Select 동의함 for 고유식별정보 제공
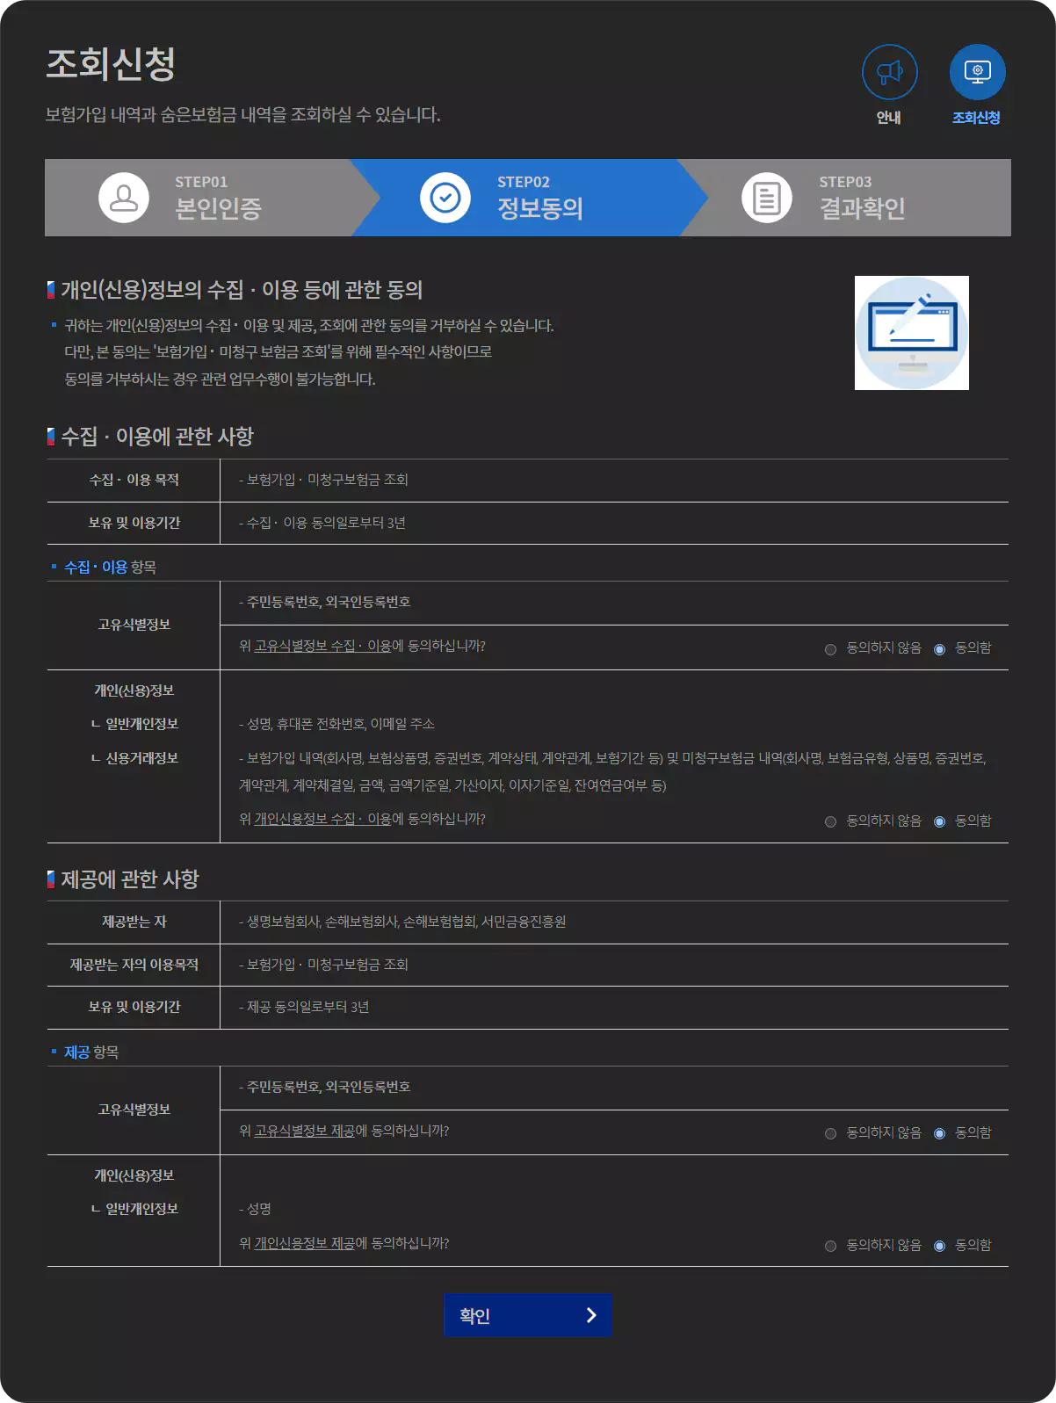Viewport: 1056px width, 1403px height. click(x=939, y=1134)
